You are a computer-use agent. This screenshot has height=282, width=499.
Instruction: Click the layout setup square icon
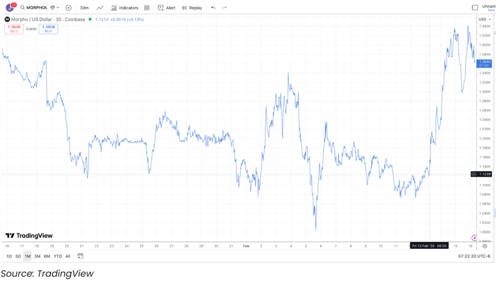475,7
